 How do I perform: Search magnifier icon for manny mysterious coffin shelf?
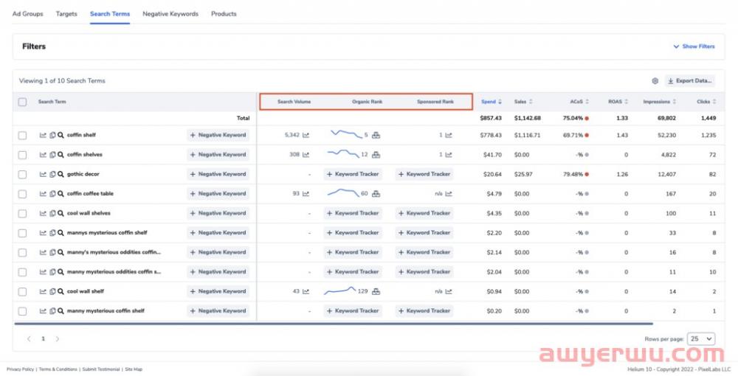[x=61, y=311]
